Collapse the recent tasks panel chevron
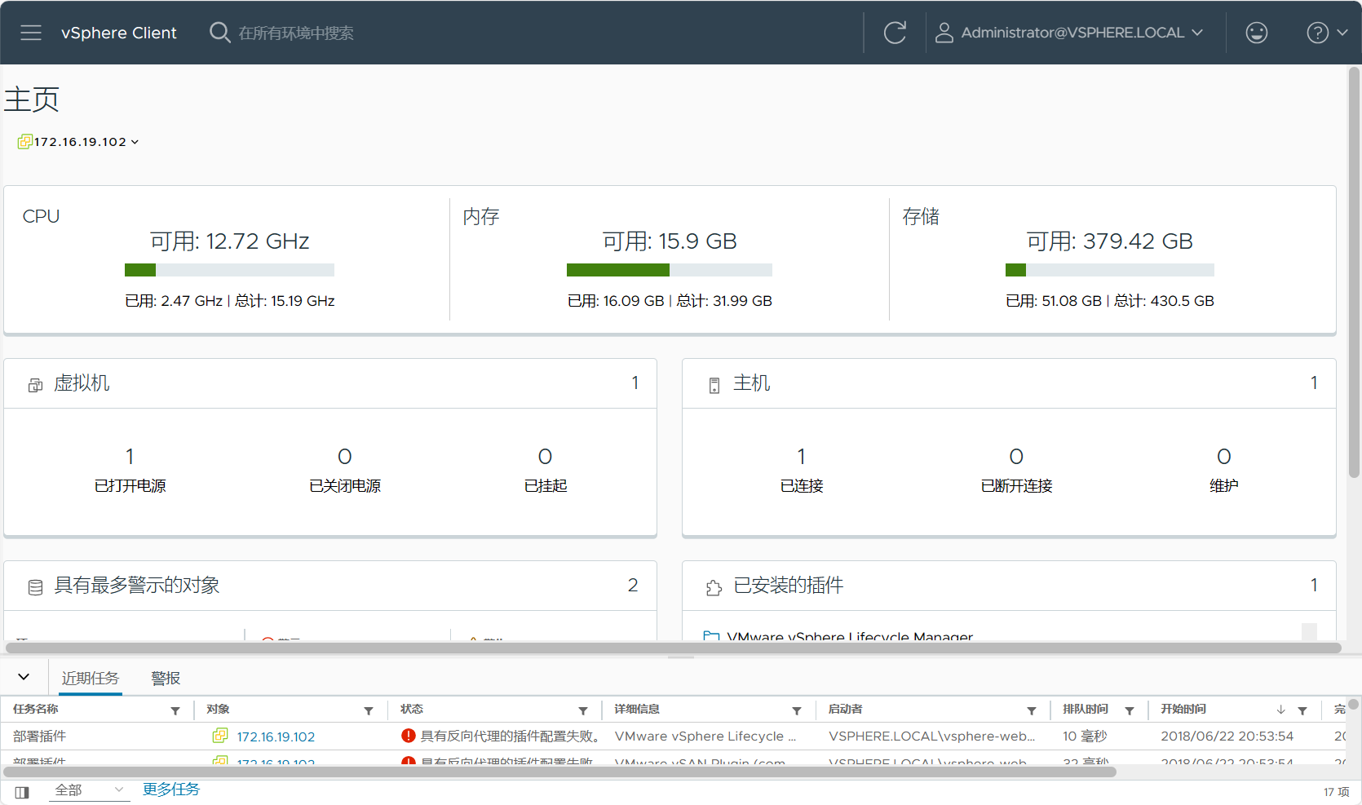Screen dimensions: 1362x805 (x=24, y=677)
